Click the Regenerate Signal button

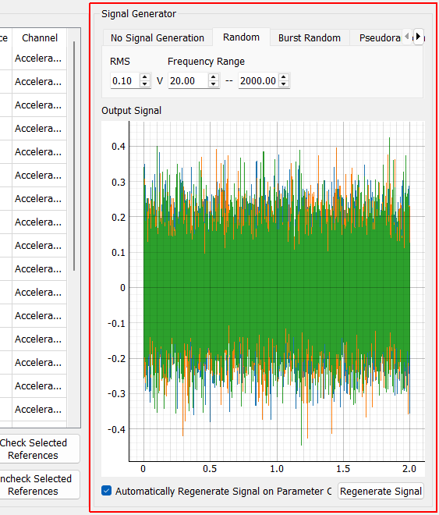(x=381, y=491)
